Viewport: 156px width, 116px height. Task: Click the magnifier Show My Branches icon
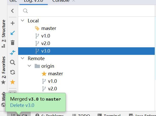coord(12,62)
